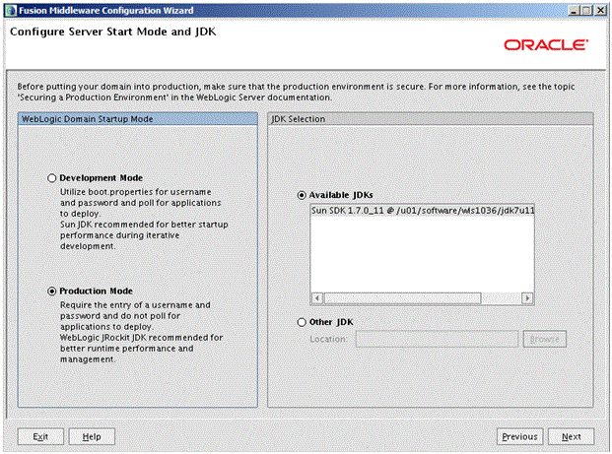Choose the Available JDKs option
This screenshot has height=454, width=612.
[302, 195]
